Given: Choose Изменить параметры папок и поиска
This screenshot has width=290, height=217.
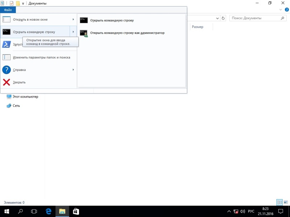Looking at the screenshot, I should click(x=38, y=58).
